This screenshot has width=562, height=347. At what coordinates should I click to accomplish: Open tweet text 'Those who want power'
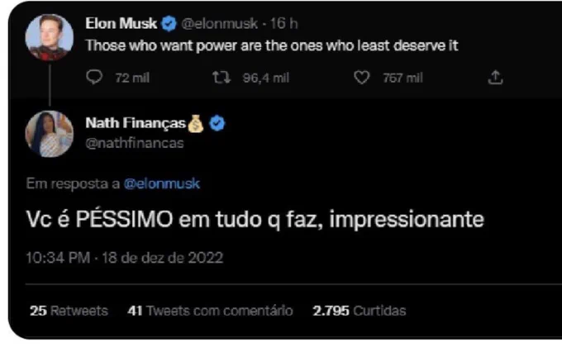[272, 46]
